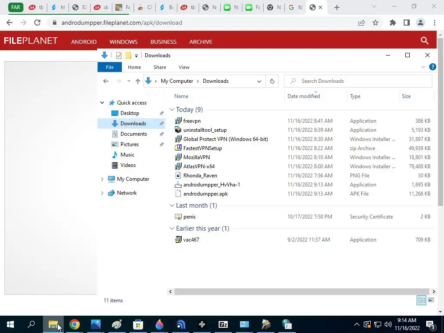
Task: Select the MozillaVPN installer icon
Action: pyautogui.click(x=178, y=157)
